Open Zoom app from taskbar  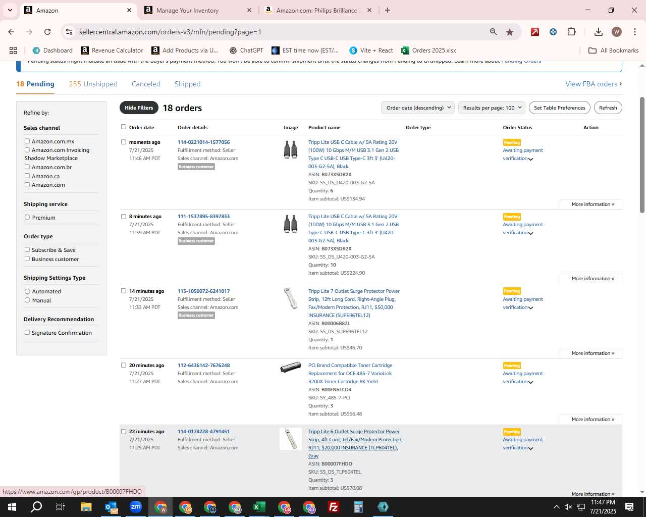(x=136, y=507)
